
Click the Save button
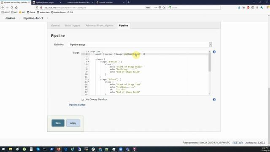(58, 123)
